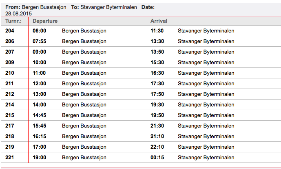
Task: Select the 17:50 arrival time
Action: point(157,94)
